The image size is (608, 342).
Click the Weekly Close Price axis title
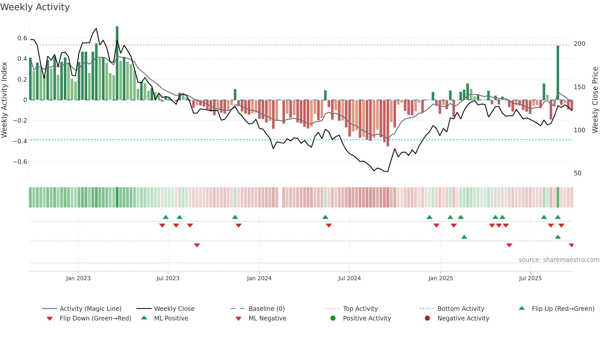coord(595,100)
